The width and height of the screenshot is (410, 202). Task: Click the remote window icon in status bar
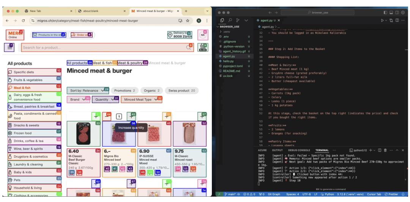pos(219,194)
